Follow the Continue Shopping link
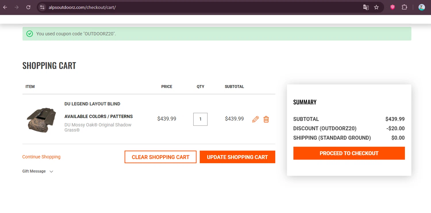The height and width of the screenshot is (213, 431). click(41, 157)
